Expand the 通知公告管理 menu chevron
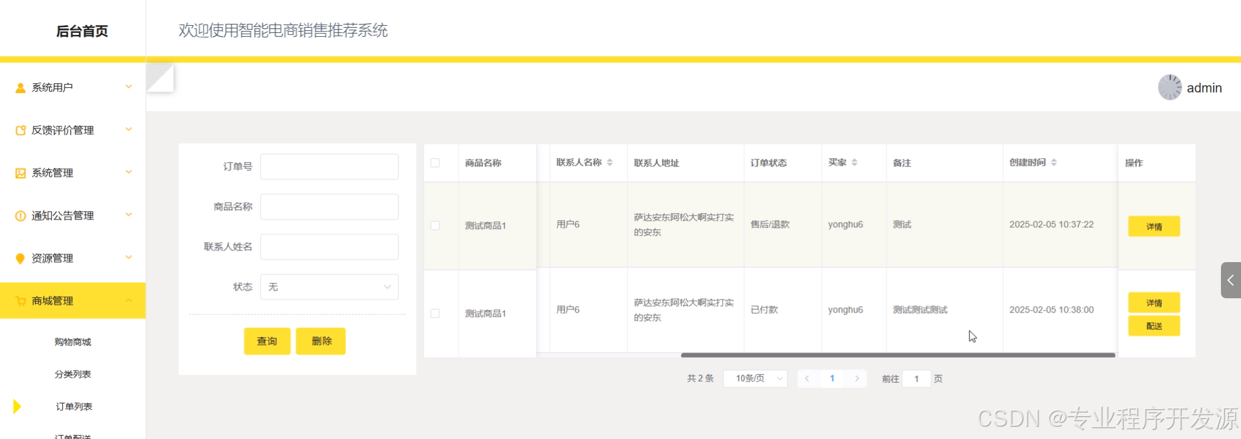The image size is (1241, 439). (x=129, y=214)
